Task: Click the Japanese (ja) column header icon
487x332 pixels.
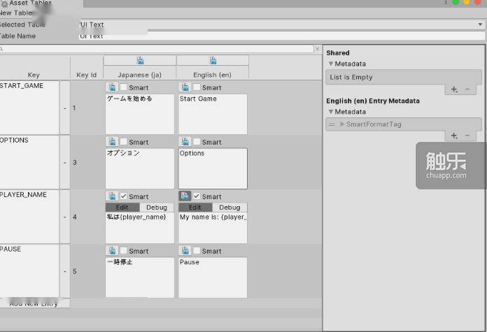Action: 140,60
